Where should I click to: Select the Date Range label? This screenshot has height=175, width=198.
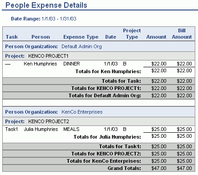pos(26,19)
